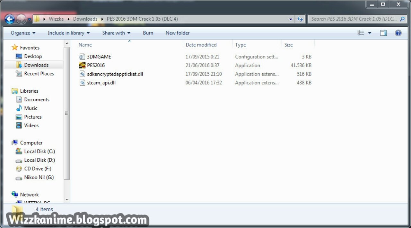Image resolution: width=411 pixels, height=228 pixels.
Task: Open Desktop in Favorites
Action: click(x=33, y=56)
